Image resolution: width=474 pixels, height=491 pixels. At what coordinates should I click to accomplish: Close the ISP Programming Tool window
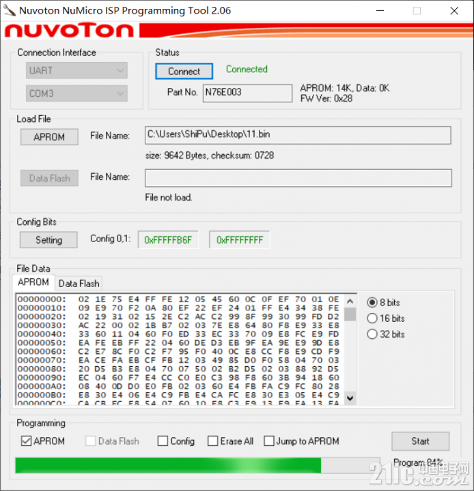click(454, 11)
